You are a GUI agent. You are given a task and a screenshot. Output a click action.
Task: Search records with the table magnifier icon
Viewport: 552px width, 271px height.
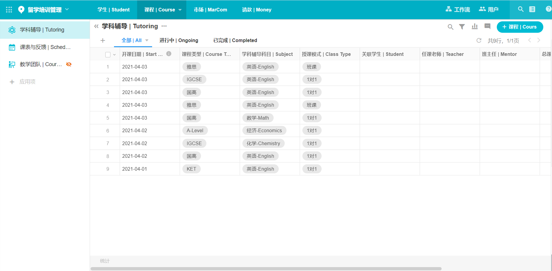coord(450,27)
